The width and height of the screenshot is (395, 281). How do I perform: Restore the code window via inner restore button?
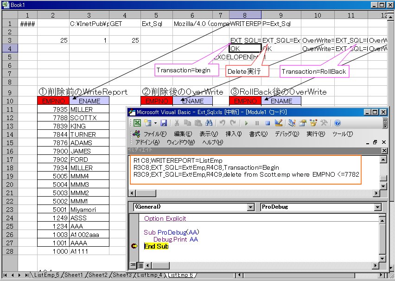coord(376,142)
